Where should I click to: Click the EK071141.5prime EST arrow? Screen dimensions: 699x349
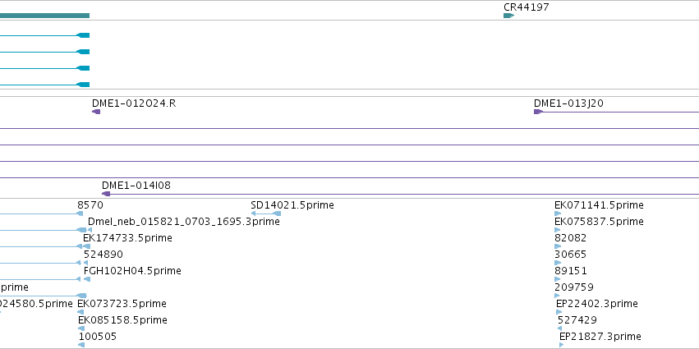557,214
